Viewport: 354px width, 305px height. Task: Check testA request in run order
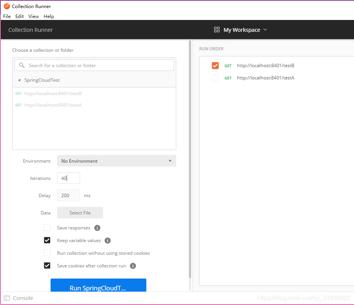click(215, 78)
